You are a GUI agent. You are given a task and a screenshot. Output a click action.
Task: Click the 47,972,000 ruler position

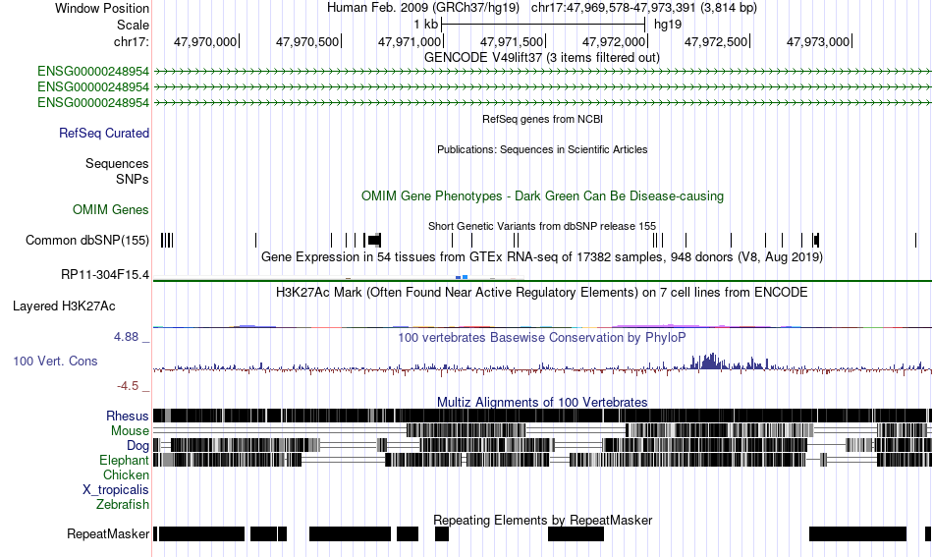pos(614,41)
